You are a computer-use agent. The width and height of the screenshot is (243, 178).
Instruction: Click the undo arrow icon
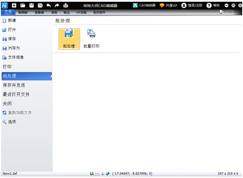(48, 6)
